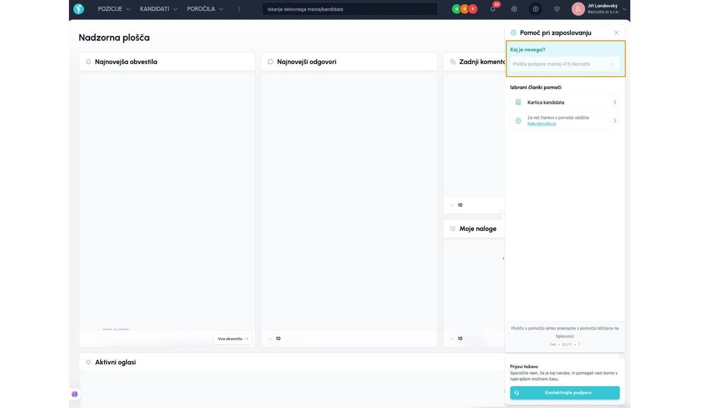726x408 pixels.
Task: Click the red counter circle showing 9
Action: 473,9
